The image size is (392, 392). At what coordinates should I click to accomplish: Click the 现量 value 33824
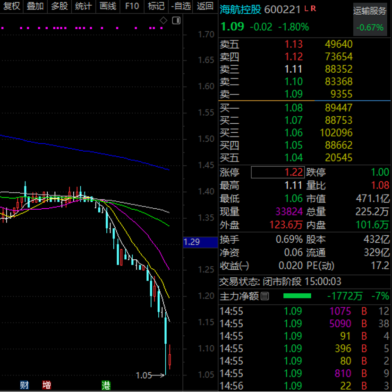289,212
